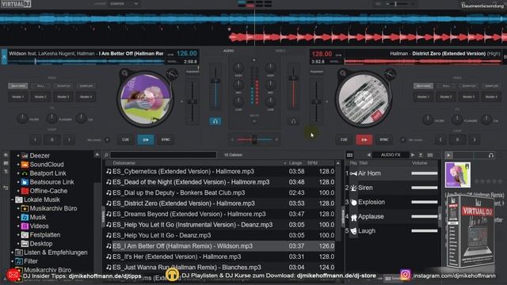Sort the list by the Dateiname column
Screen dimensions: 507x285
[x=124, y=163]
